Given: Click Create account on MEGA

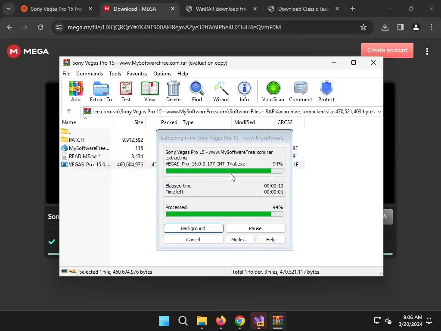Looking at the screenshot, I should tap(387, 50).
